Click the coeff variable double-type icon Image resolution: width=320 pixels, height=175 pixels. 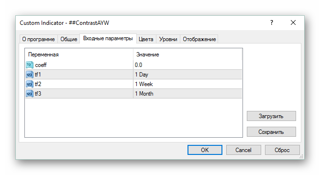coord(29,65)
